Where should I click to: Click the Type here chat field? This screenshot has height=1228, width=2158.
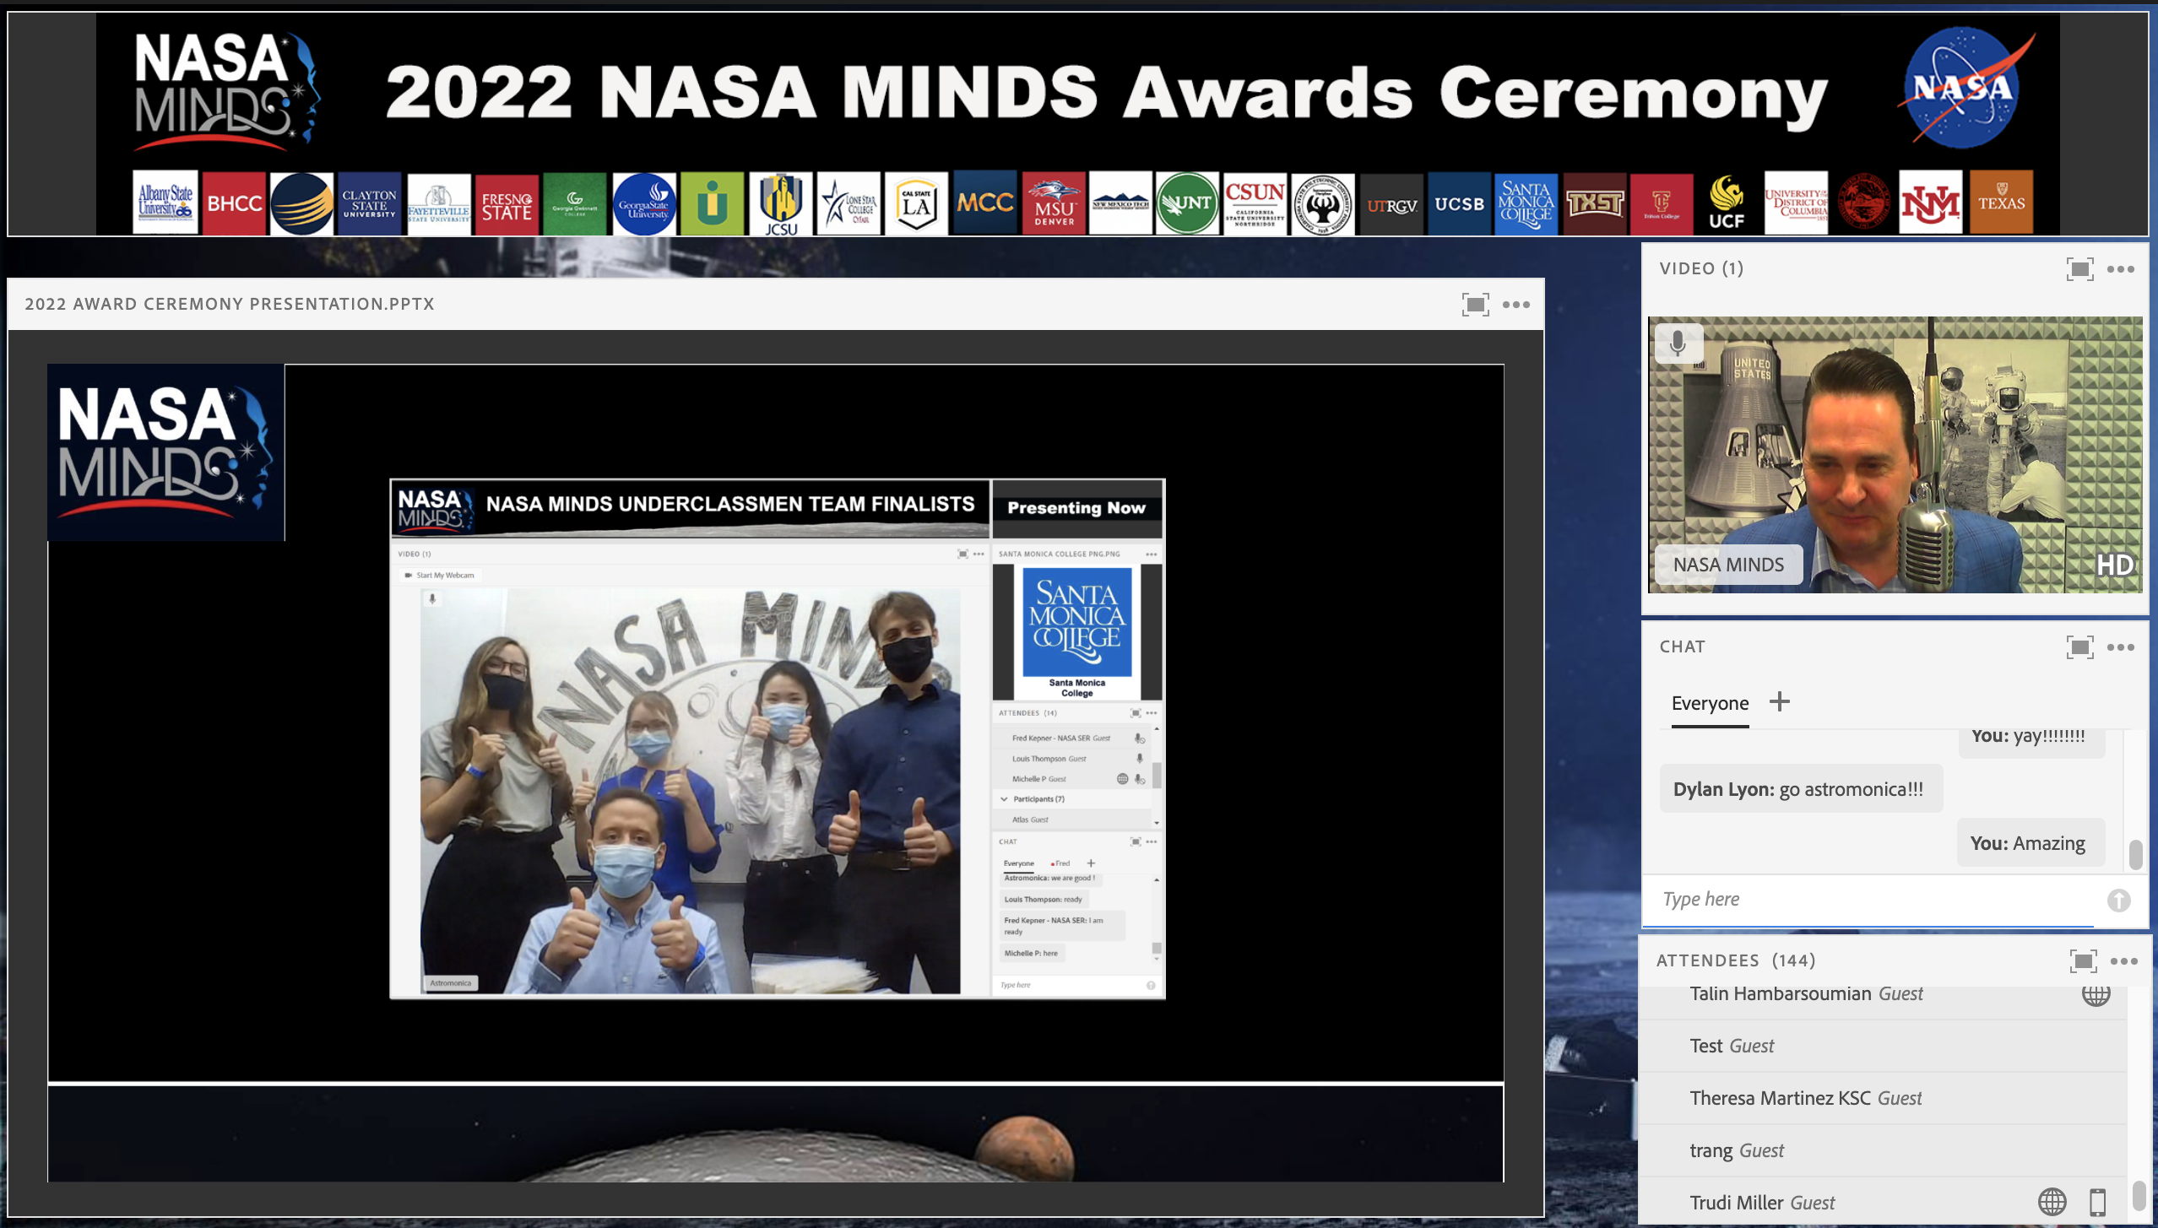click(1869, 900)
